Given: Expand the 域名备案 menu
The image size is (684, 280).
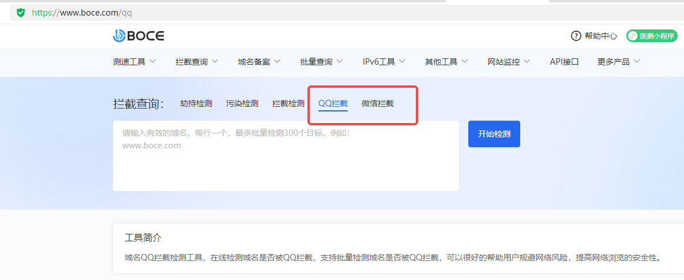Looking at the screenshot, I should pos(259,62).
